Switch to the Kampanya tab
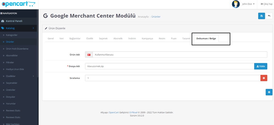Image resolution: width=274 pixels, height=125 pixels. tap(147, 39)
